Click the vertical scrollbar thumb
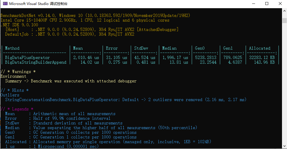This screenshot has width=287, height=149. tap(284, 20)
